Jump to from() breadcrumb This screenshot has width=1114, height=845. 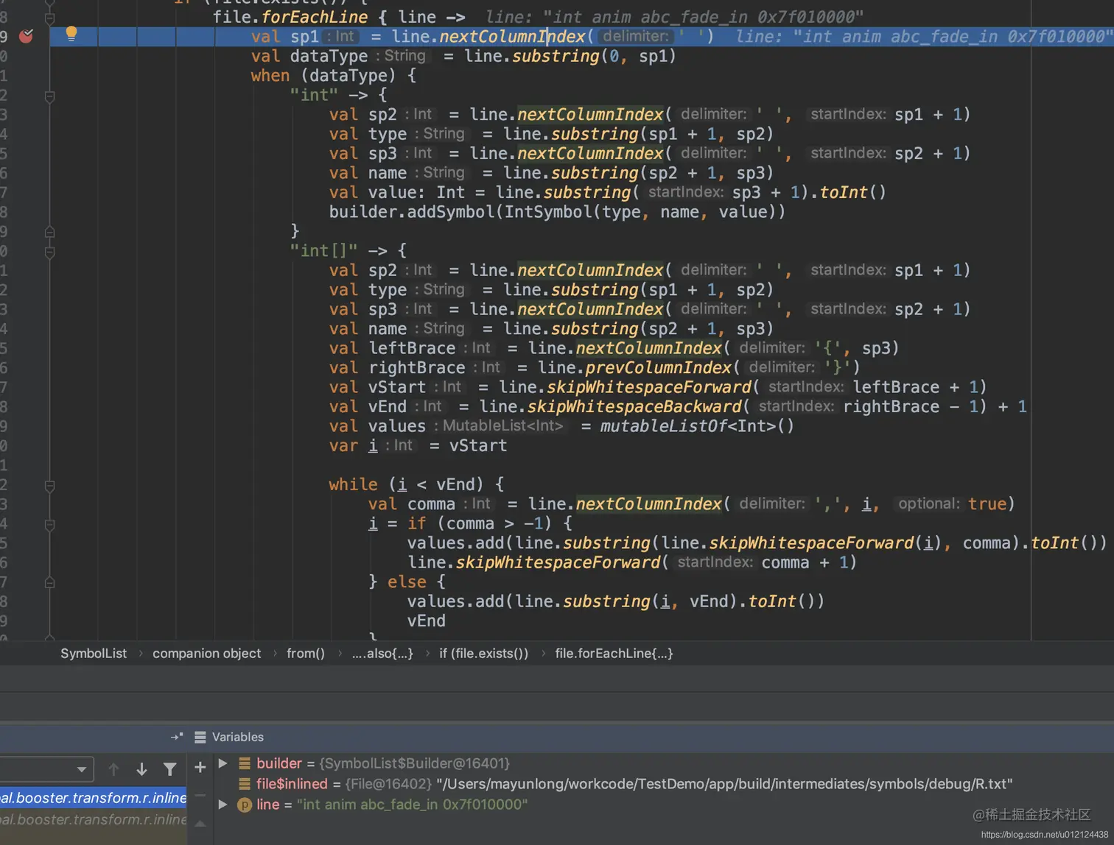pyautogui.click(x=305, y=654)
